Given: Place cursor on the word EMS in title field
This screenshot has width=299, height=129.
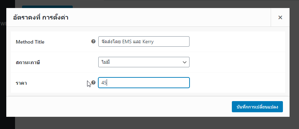Looking at the screenshot, I should point(127,41).
